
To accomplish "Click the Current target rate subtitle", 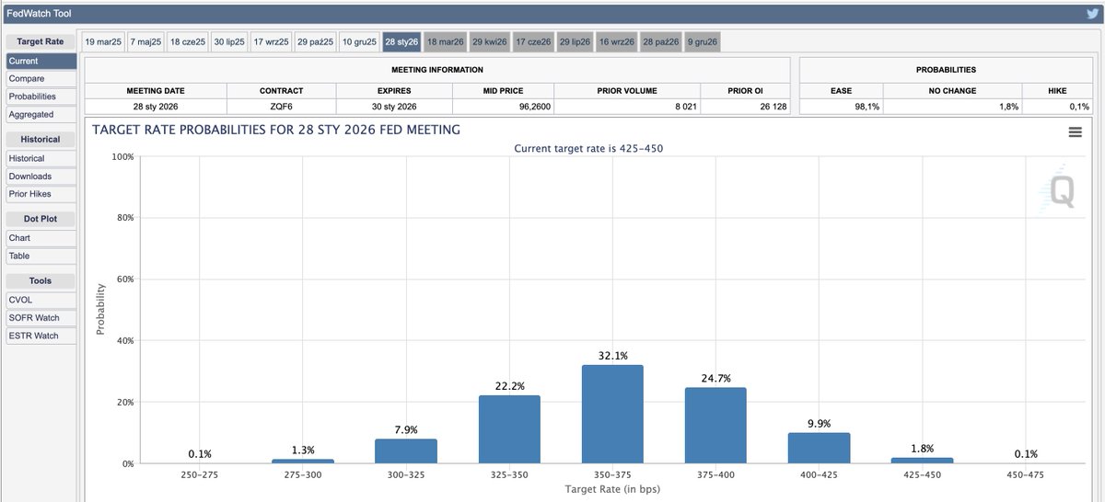I will pyautogui.click(x=587, y=148).
